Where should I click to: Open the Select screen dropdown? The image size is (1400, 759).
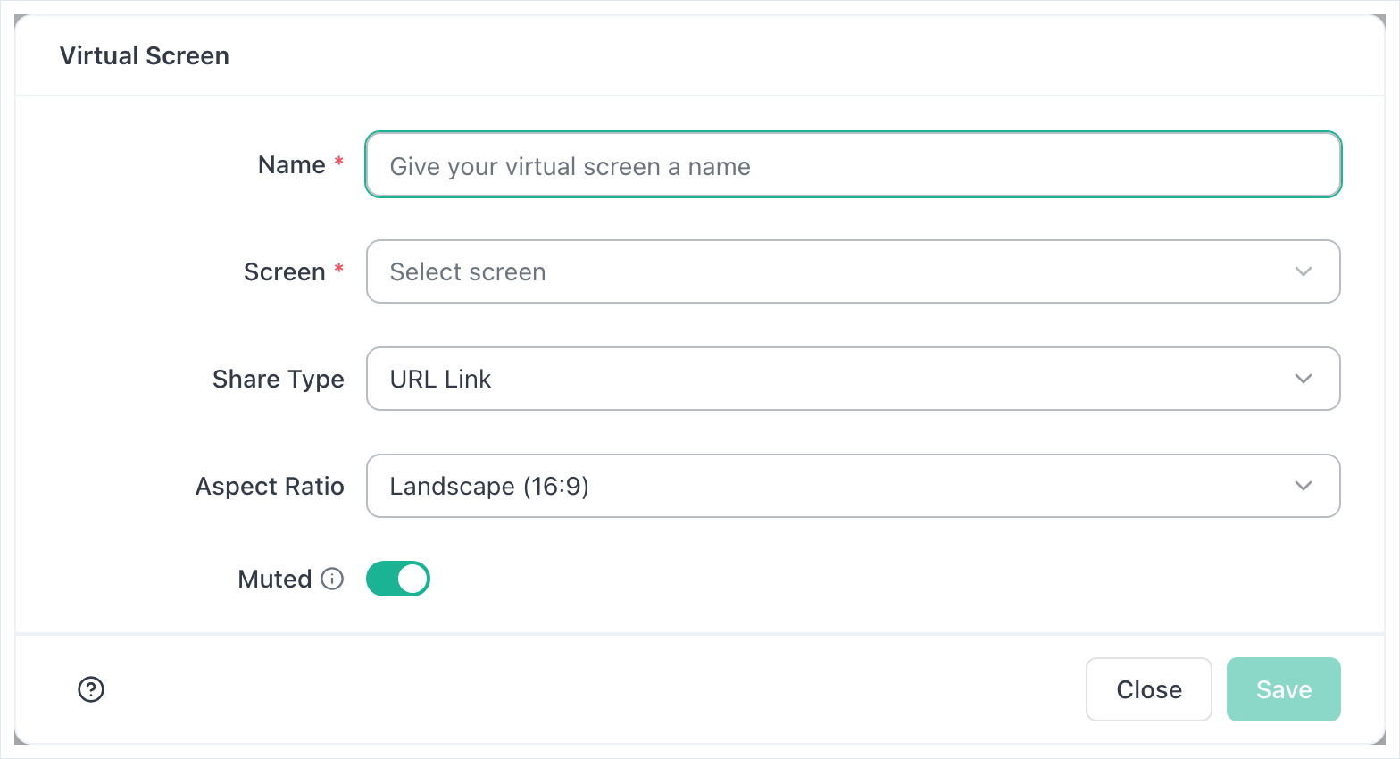854,271
